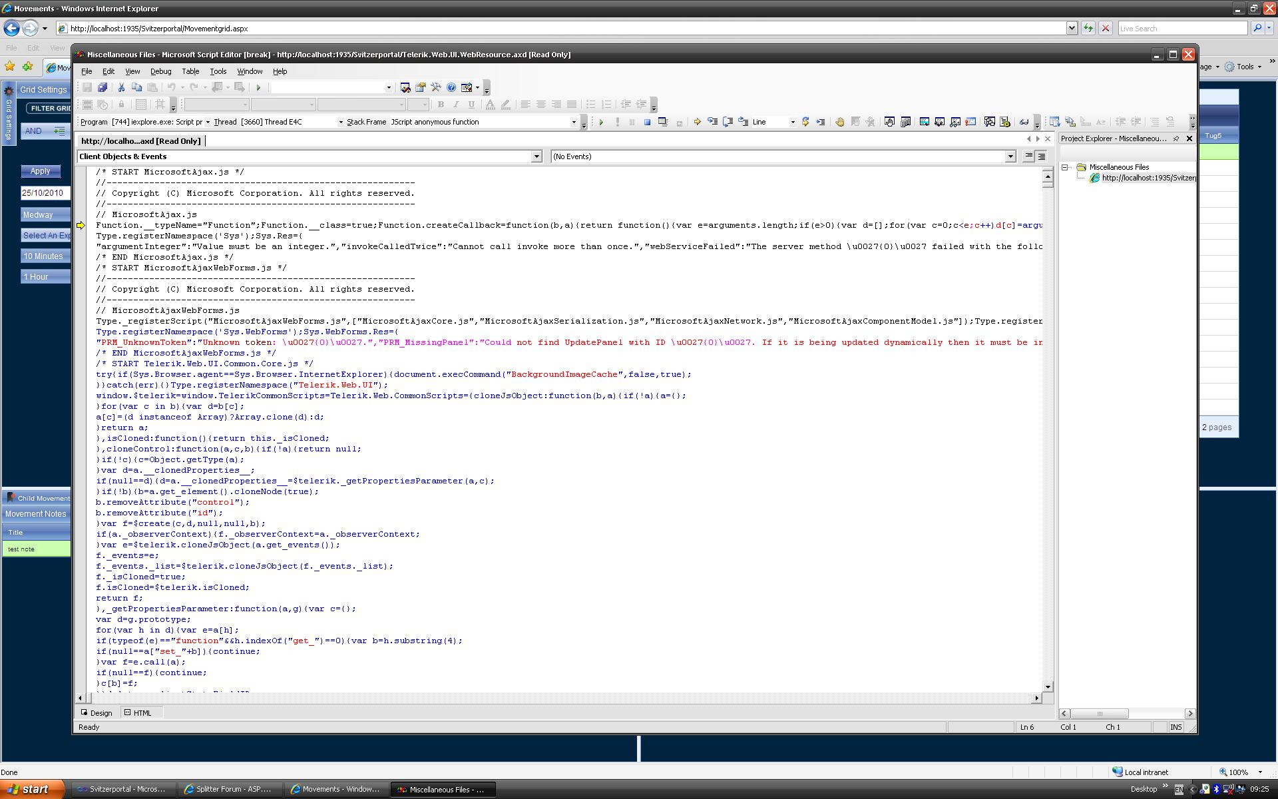1278x799 pixels.
Task: Click the Toolbox hammer and wrench icon
Action: (x=436, y=87)
